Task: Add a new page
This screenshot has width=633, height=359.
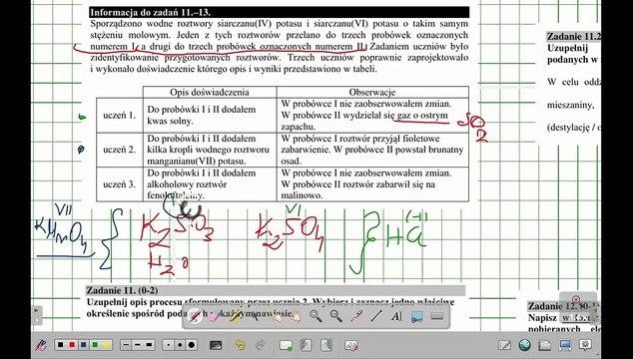Action: pyautogui.click(x=286, y=345)
